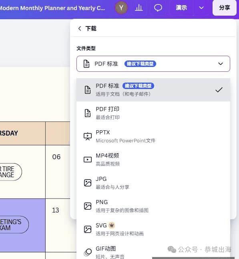Image resolution: width=239 pixels, height=259 pixels.
Task: Click the TIRE ANGE event pill
Action: point(10,172)
